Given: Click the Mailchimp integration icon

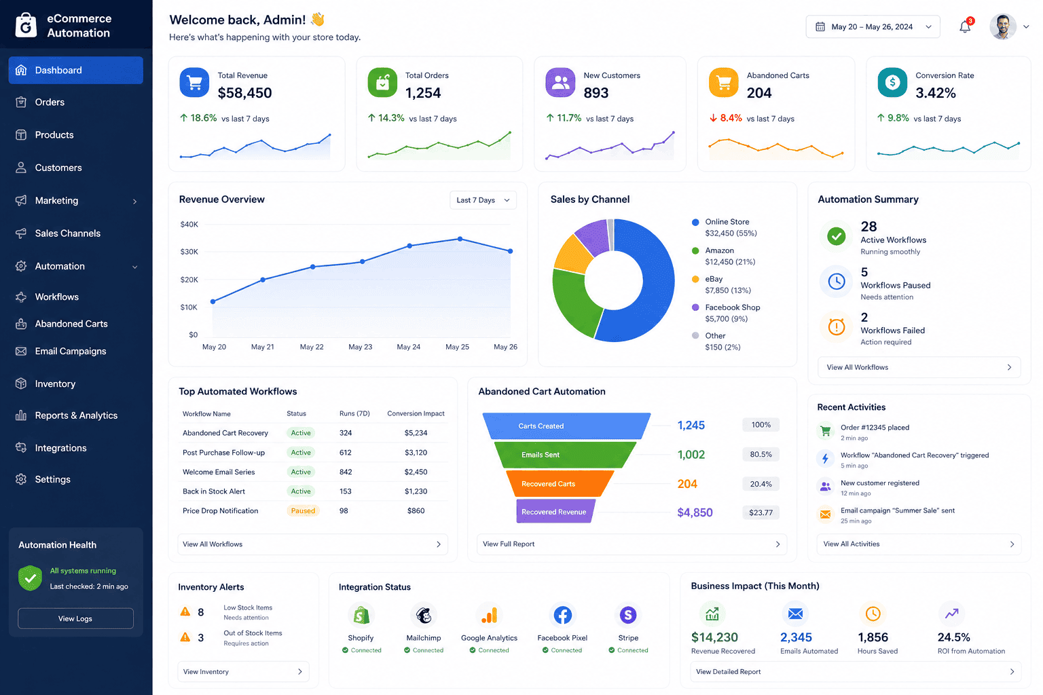Looking at the screenshot, I should 424,616.
